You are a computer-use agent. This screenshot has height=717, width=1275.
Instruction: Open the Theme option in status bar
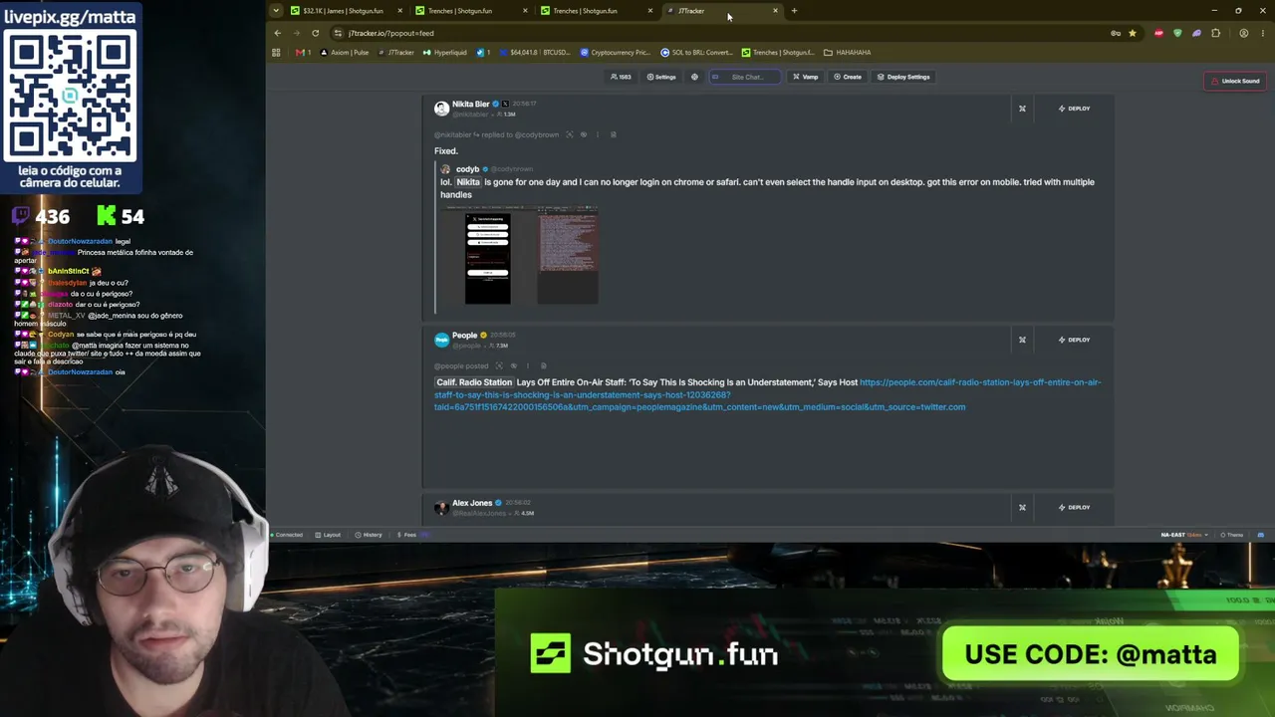(1232, 535)
